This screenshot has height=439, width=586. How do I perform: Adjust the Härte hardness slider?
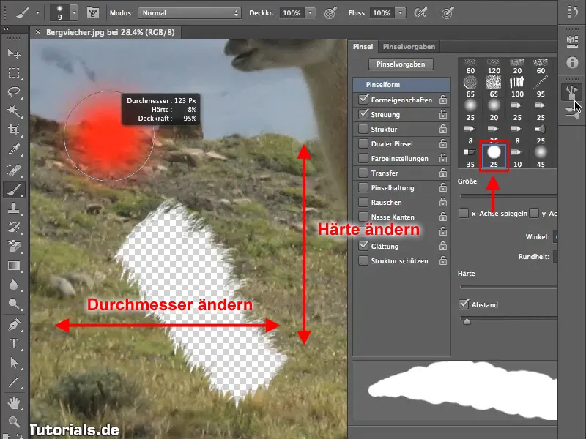(508, 286)
